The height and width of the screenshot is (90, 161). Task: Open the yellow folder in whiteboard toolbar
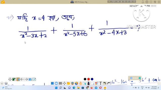tap(68, 83)
